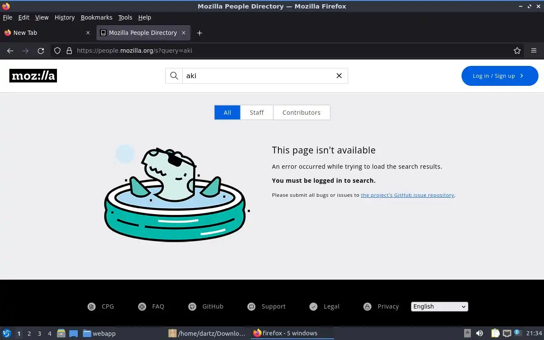
Task: Open the File menu
Action: [8, 17]
